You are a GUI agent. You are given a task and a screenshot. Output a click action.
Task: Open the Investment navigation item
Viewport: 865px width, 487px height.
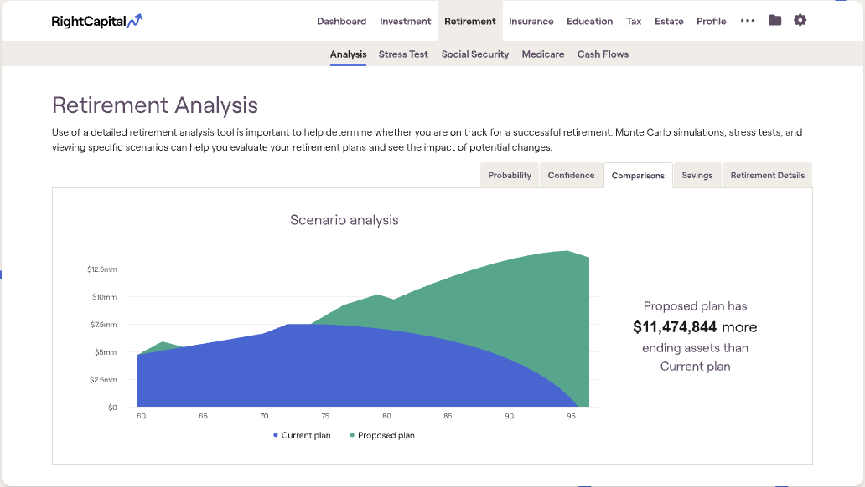405,22
